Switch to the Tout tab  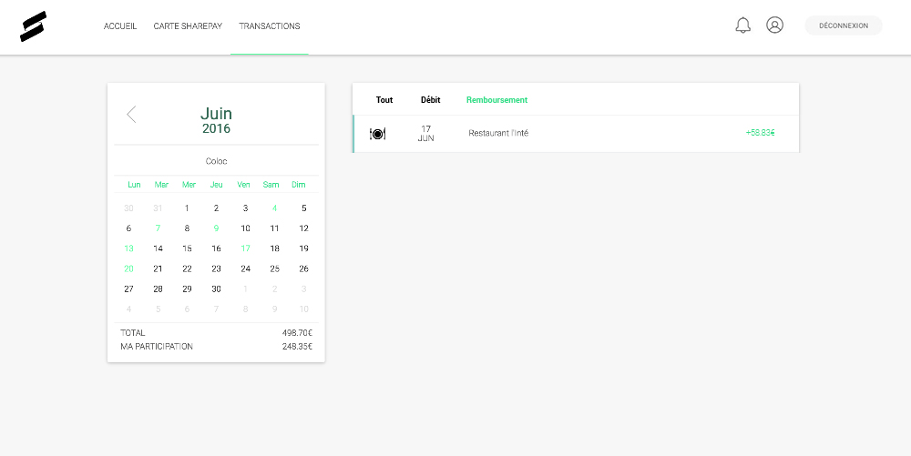point(384,100)
